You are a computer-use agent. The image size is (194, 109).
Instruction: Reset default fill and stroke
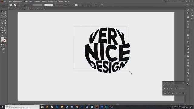1,42
